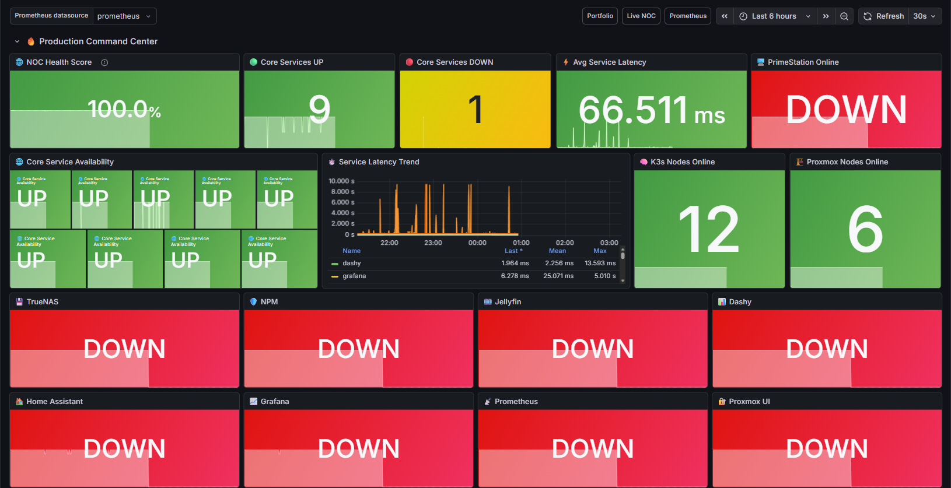
Task: Open the 30s refresh interval dropdown
Action: click(925, 16)
